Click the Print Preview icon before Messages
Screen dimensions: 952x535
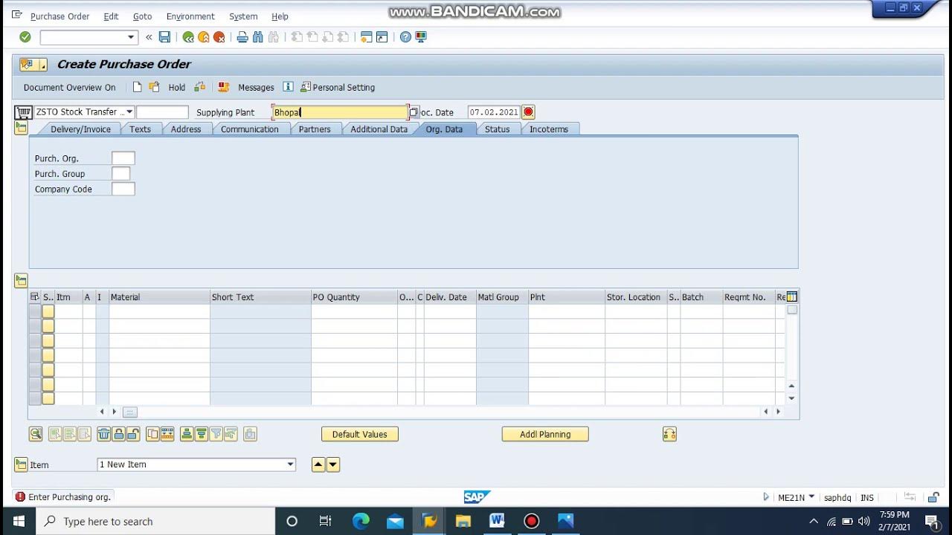click(x=224, y=87)
